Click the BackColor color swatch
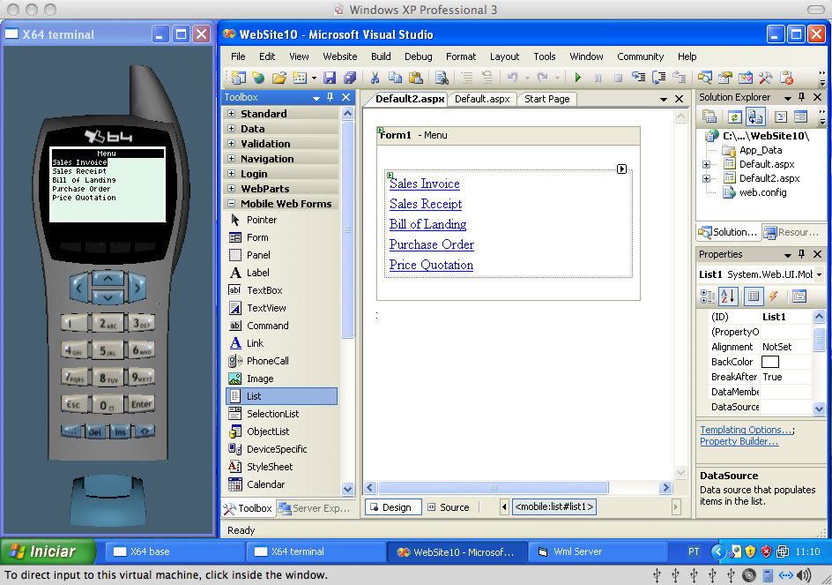This screenshot has height=585, width=832. [770, 362]
